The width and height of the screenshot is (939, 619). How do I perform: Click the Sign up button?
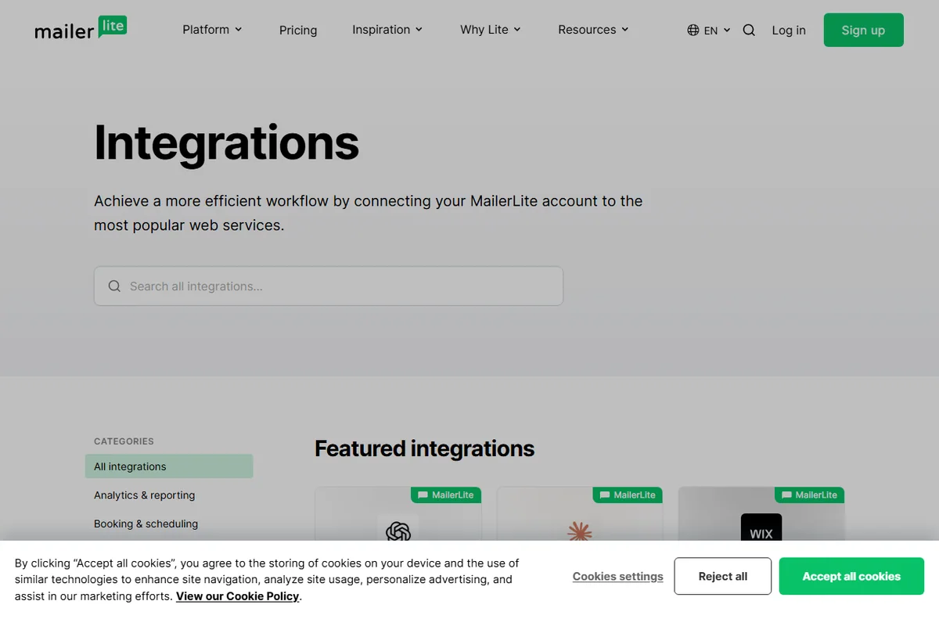864,30
